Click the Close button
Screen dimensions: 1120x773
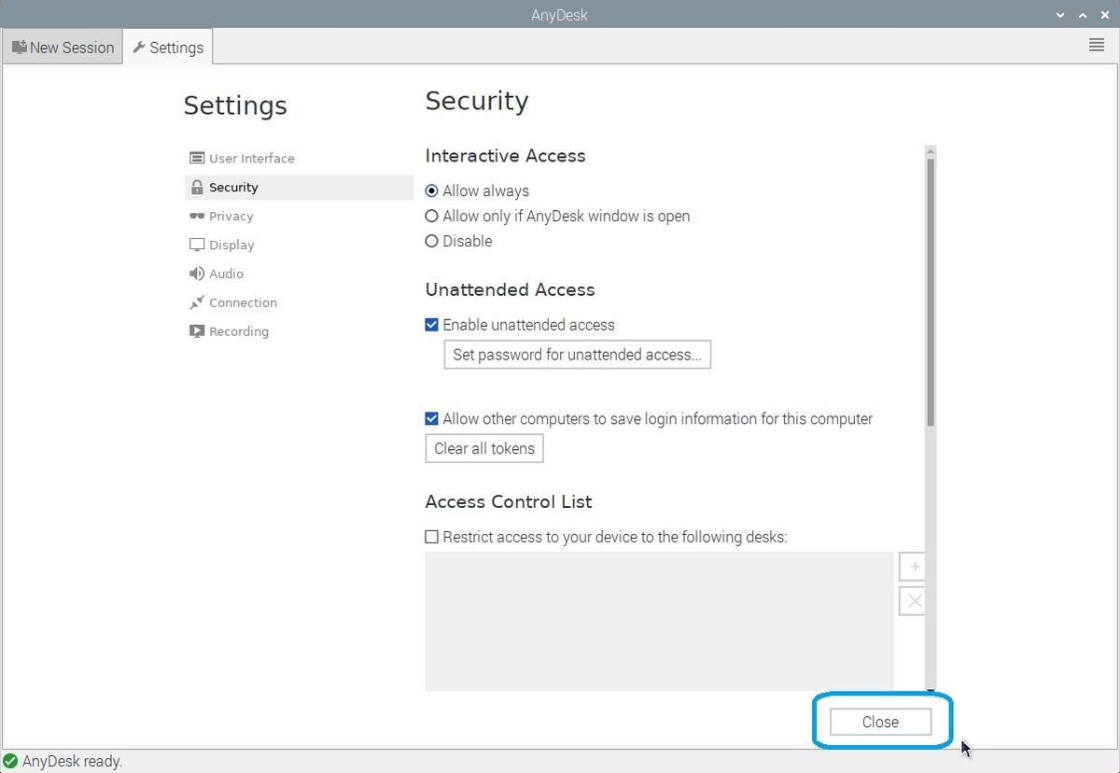[x=880, y=722]
